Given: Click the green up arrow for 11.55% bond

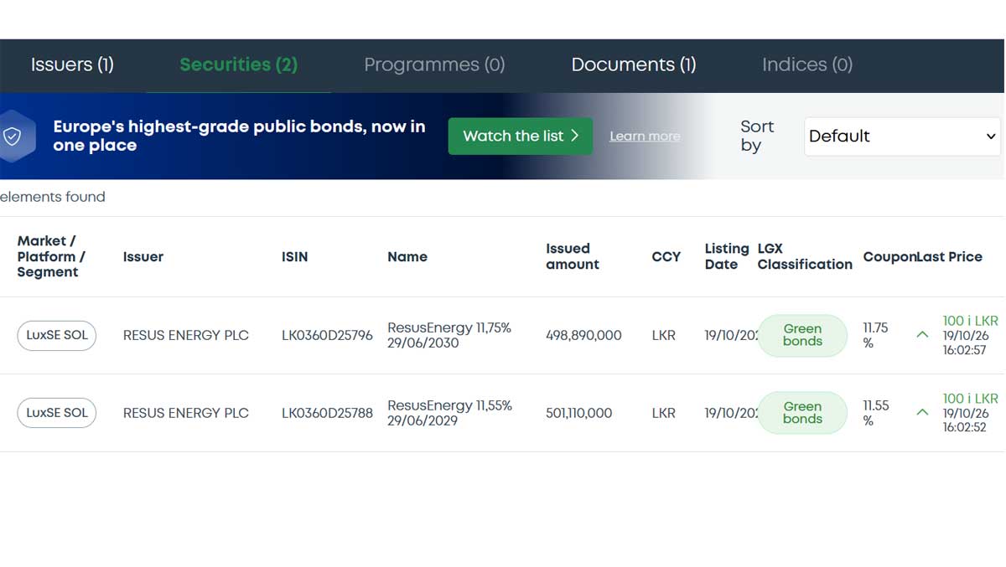Looking at the screenshot, I should pyautogui.click(x=922, y=413).
